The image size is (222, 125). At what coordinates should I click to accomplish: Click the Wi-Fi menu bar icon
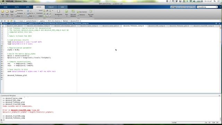(x=190, y=1)
